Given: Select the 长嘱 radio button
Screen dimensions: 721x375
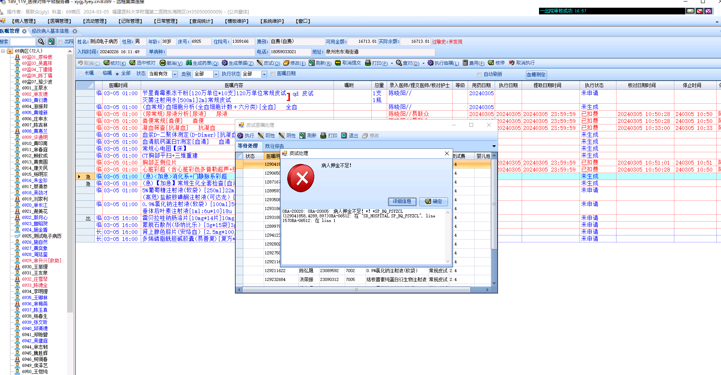Looking at the screenshot, I should click(81, 74).
